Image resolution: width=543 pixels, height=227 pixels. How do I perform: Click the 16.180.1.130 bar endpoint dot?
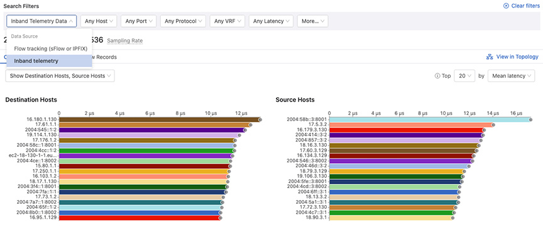coord(260,120)
